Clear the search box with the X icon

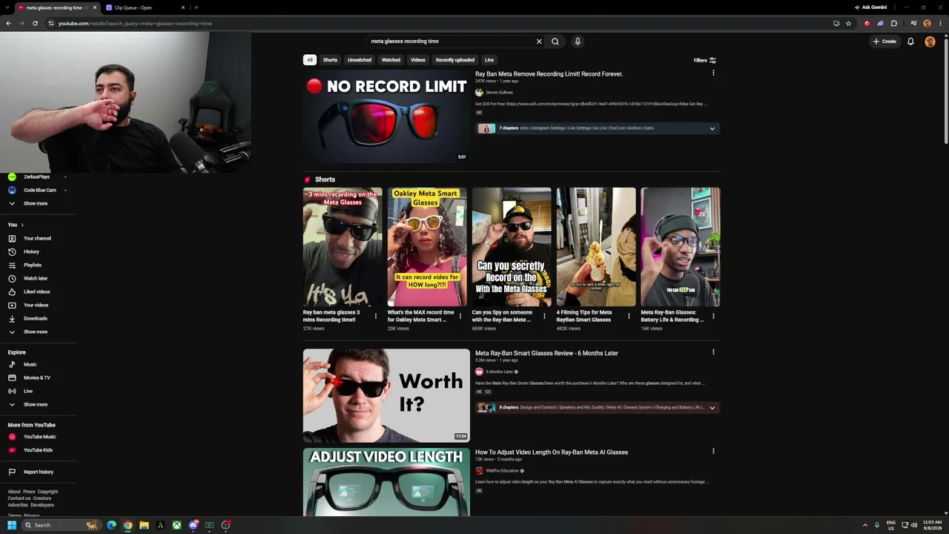coord(539,42)
